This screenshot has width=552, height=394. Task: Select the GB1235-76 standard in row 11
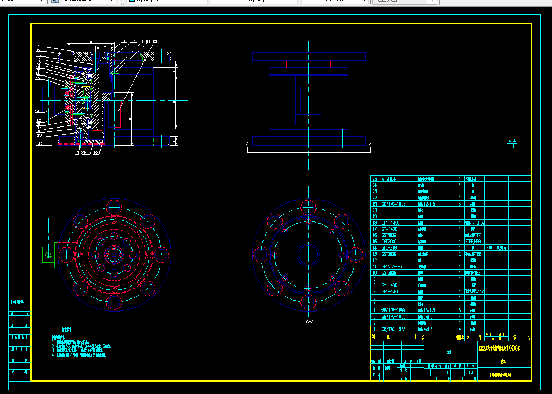(392, 266)
